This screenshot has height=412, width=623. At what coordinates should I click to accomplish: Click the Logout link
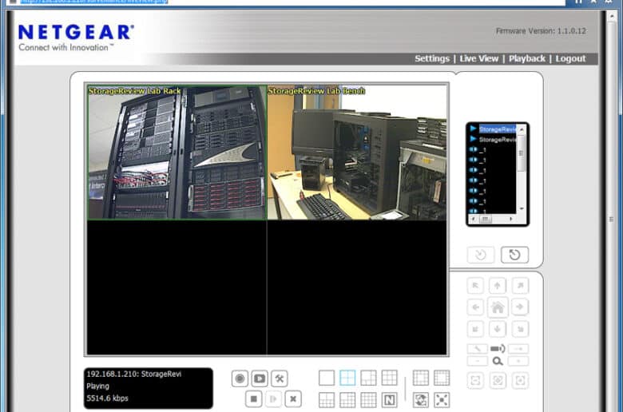coord(570,59)
